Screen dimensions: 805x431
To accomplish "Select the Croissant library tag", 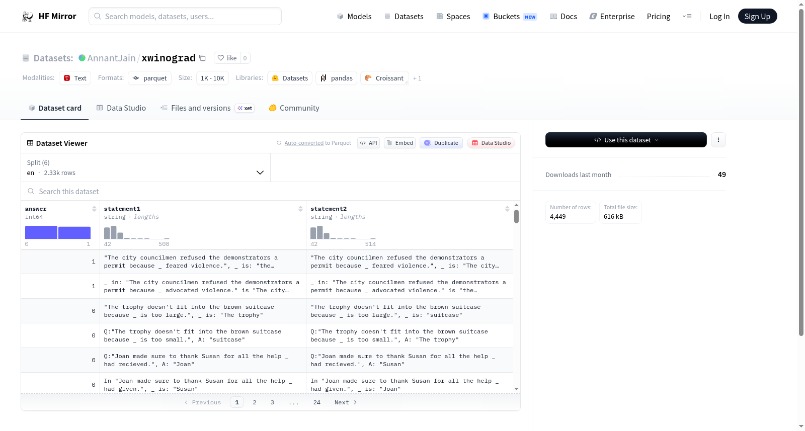I will click(x=384, y=78).
